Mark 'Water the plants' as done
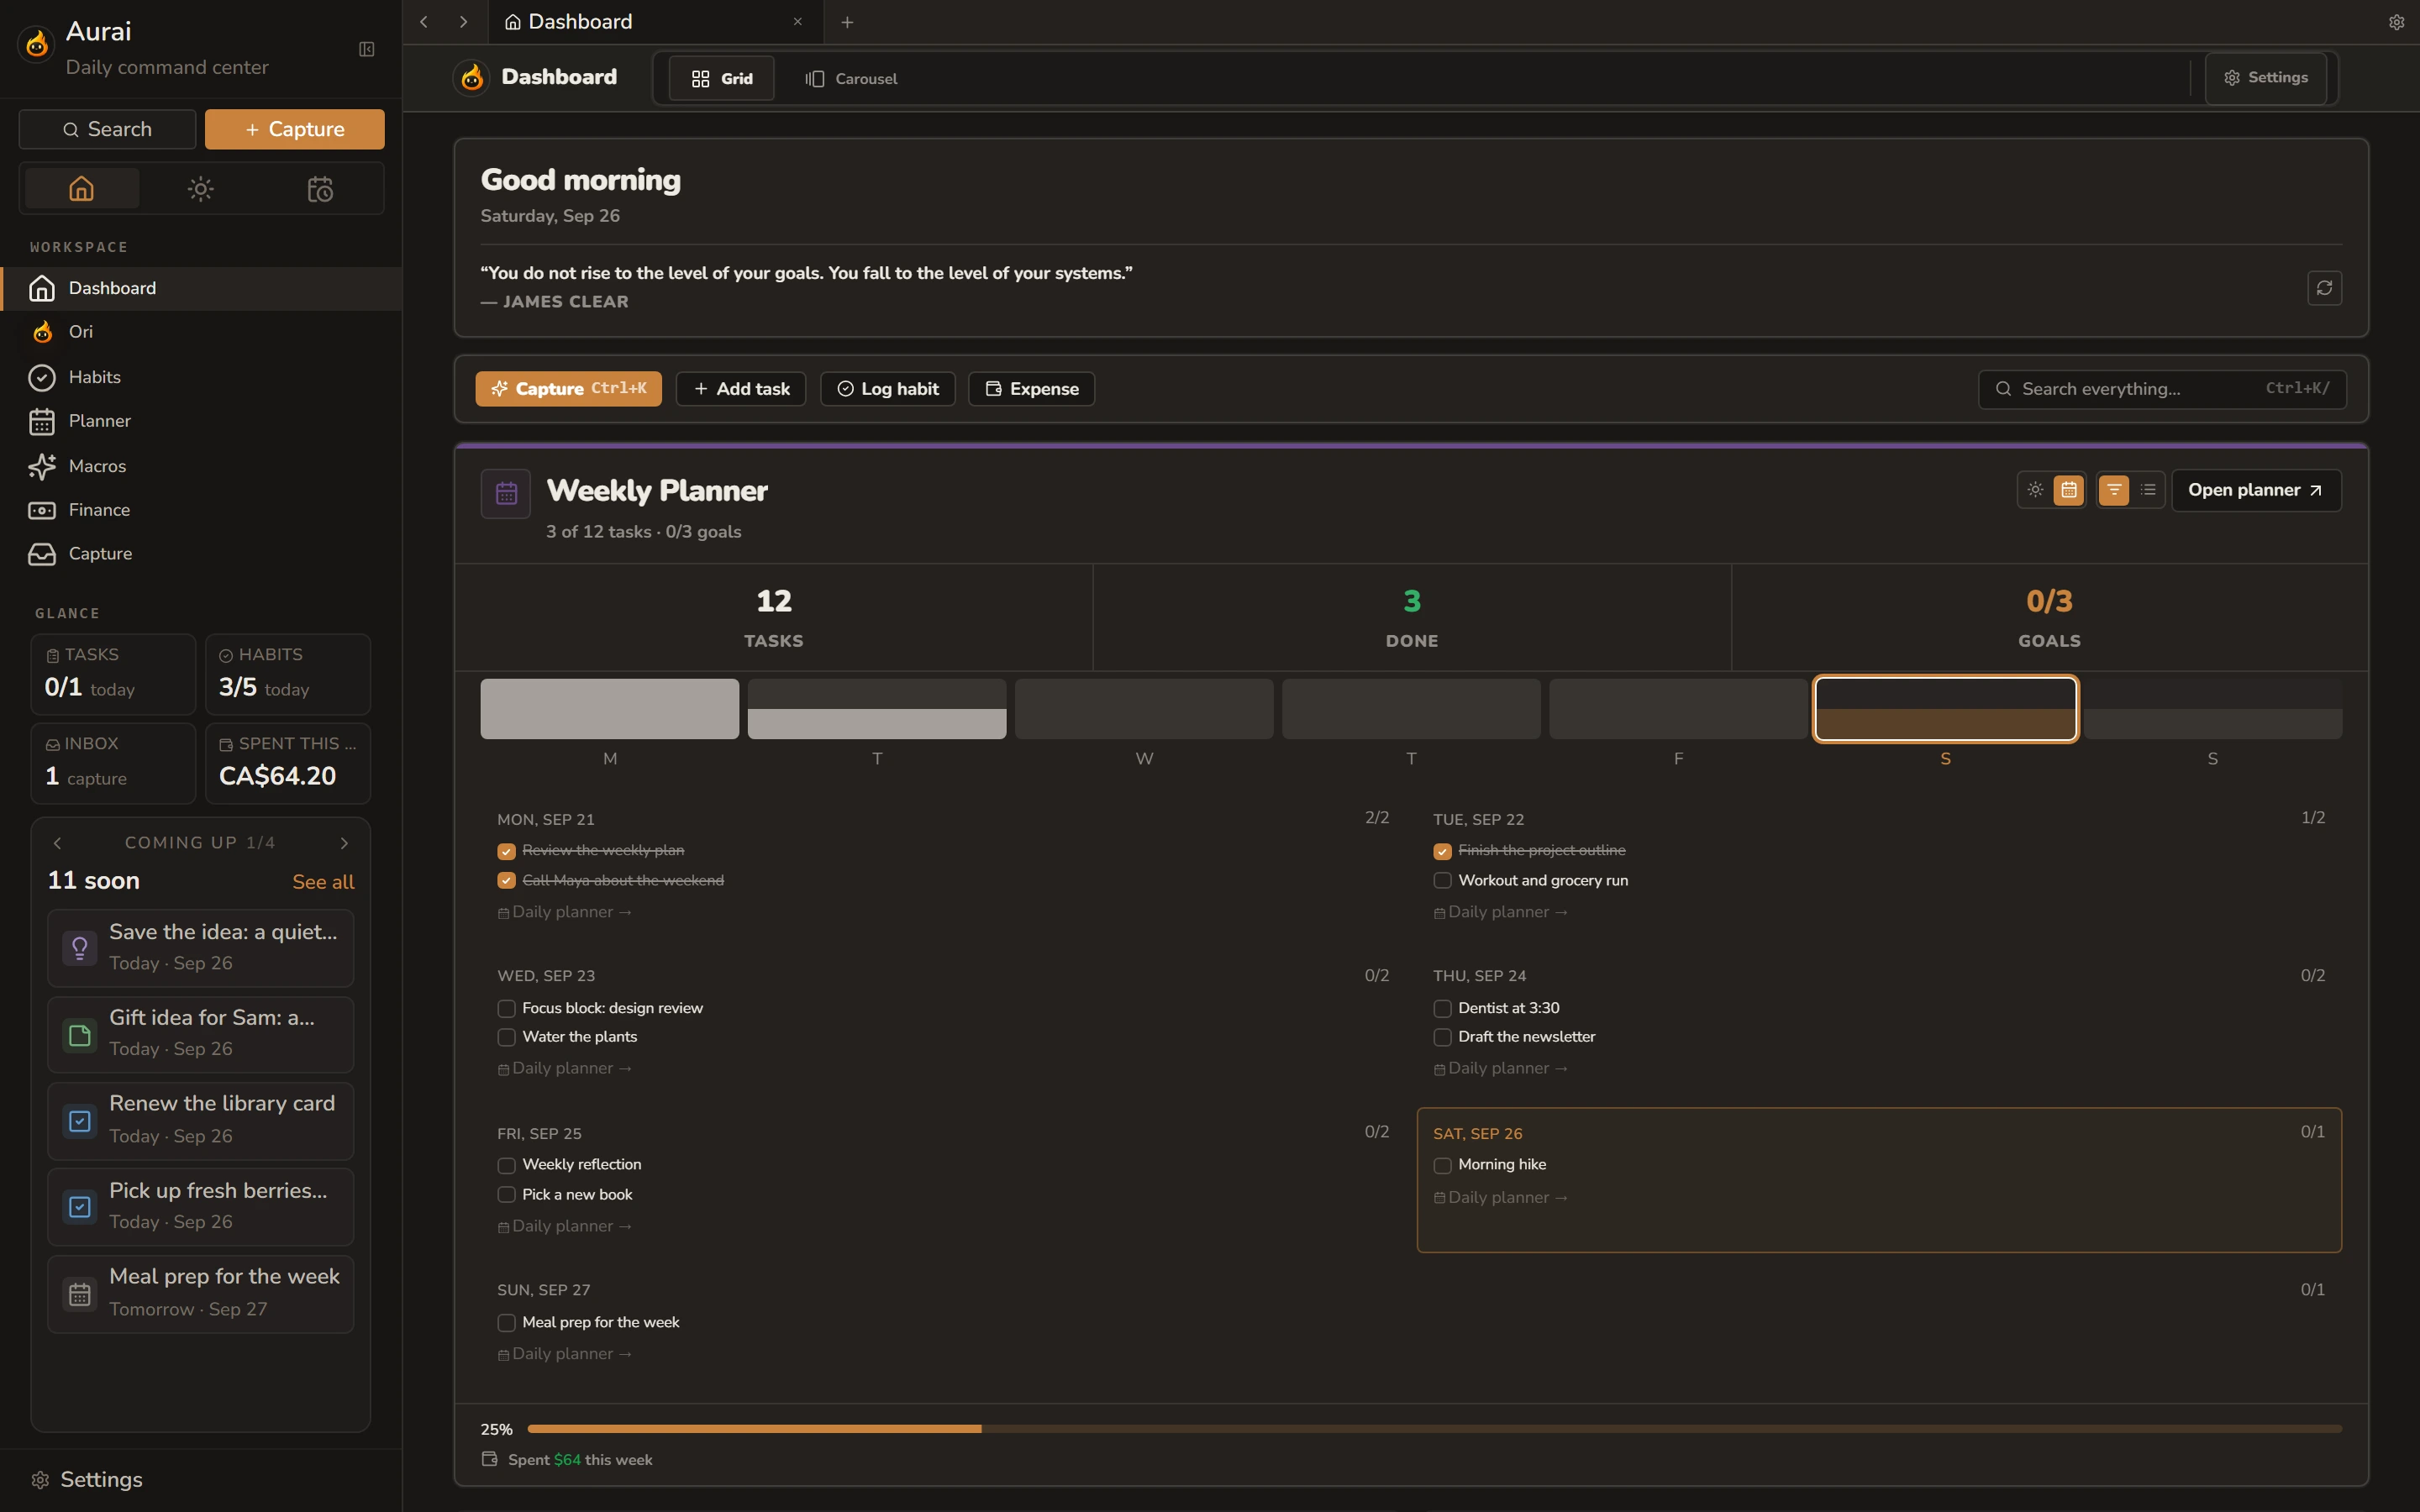This screenshot has height=1512, width=2420. point(506,1037)
